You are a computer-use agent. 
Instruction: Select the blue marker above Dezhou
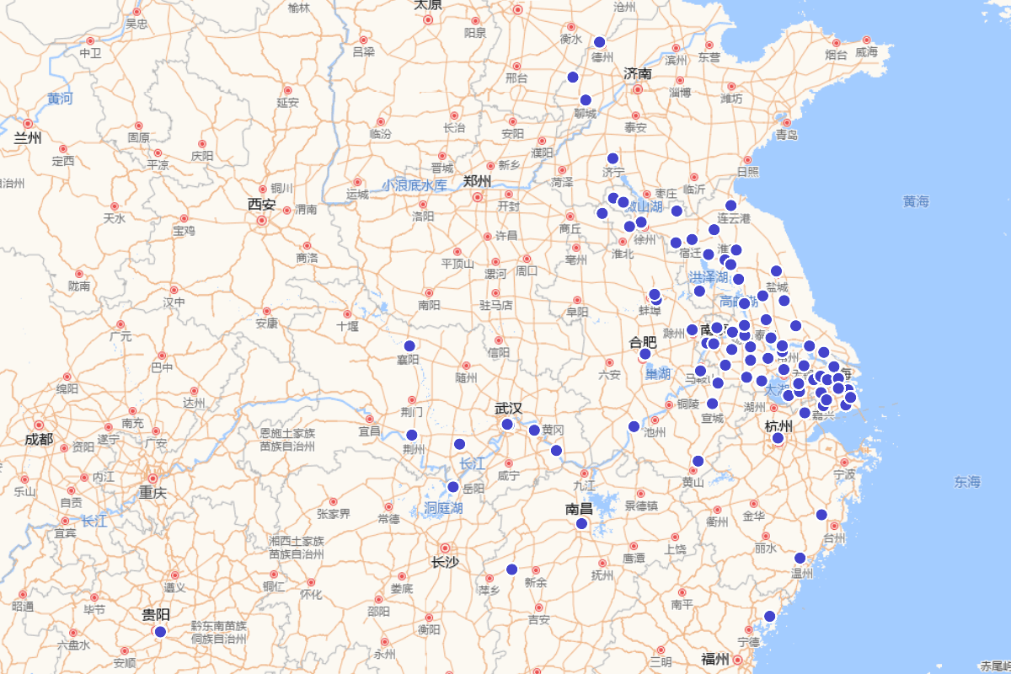coord(600,42)
